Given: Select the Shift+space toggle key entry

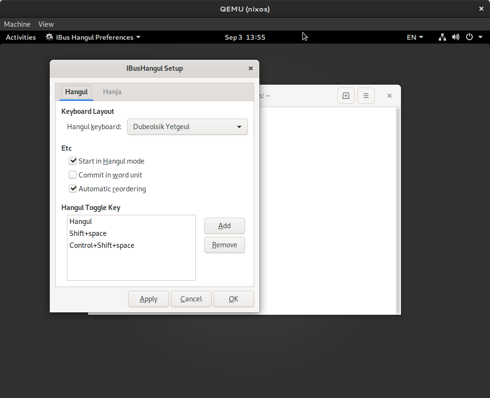Looking at the screenshot, I should point(131,233).
